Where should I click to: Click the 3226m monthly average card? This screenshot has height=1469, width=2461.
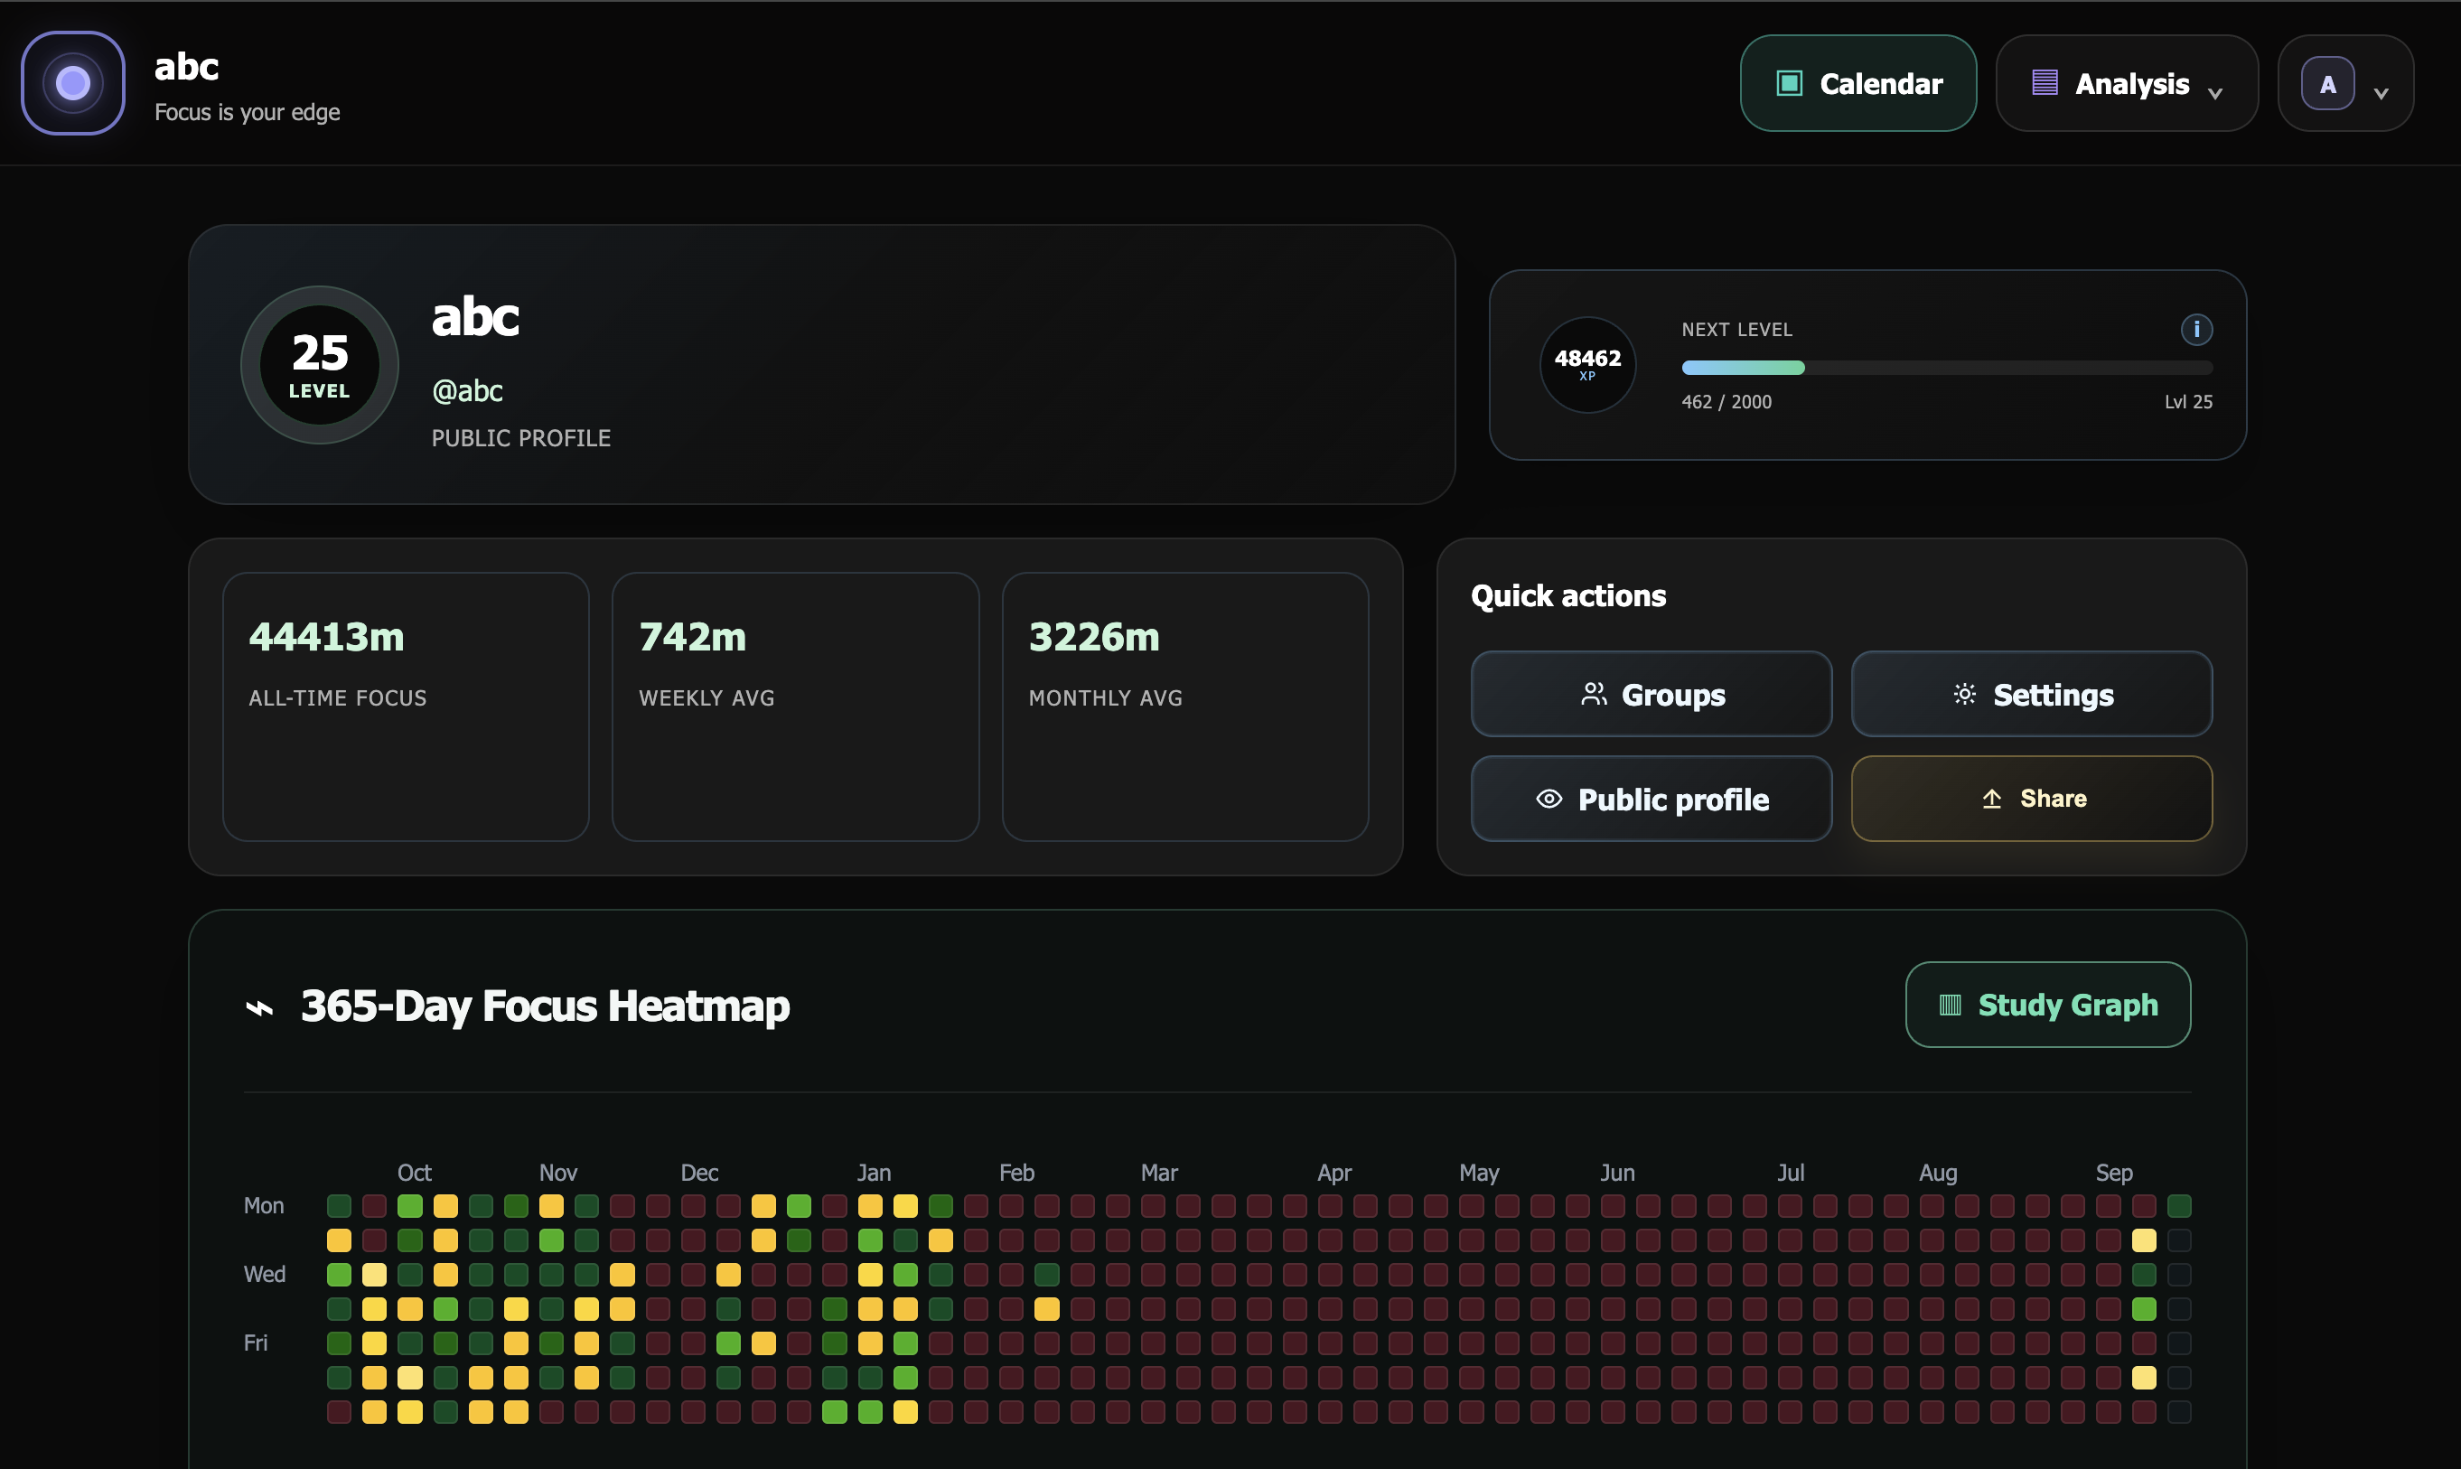click(1185, 706)
